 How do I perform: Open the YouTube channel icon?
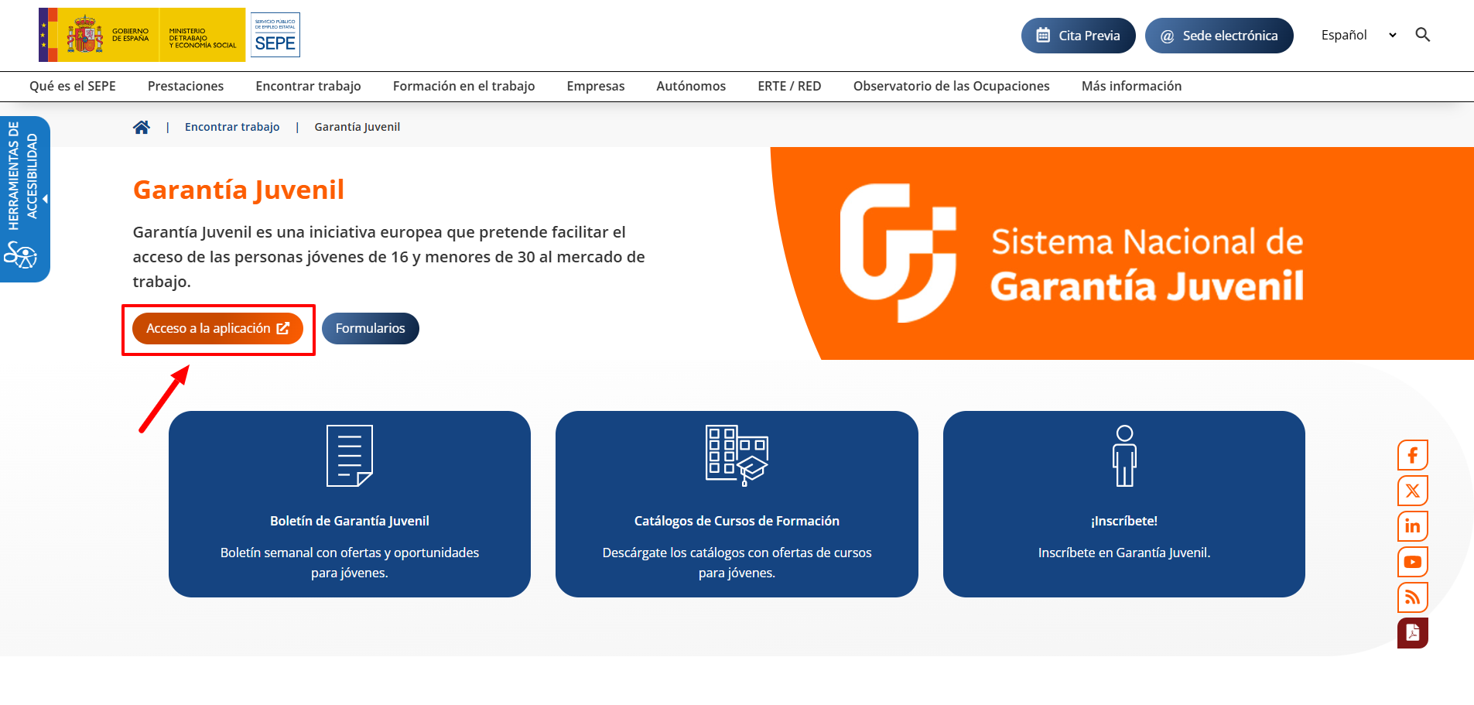[1412, 562]
